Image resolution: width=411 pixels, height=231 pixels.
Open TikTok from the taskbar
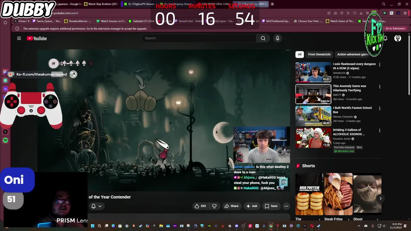coord(250,226)
